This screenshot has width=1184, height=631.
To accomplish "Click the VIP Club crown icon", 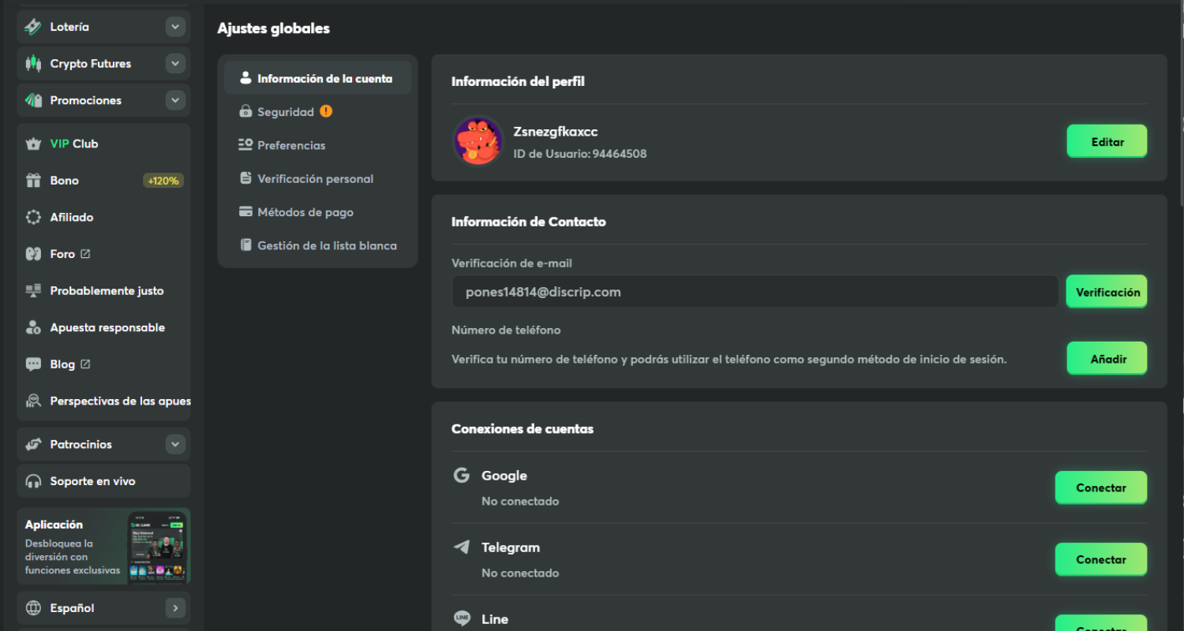I will 33,144.
